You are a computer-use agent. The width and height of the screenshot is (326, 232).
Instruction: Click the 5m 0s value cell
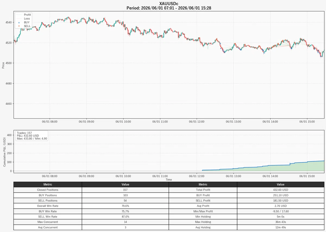tap(281, 216)
